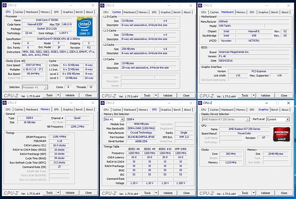The height and width of the screenshot is (199, 296).
Task: Click Threads count 12 field
Action: [91, 87]
